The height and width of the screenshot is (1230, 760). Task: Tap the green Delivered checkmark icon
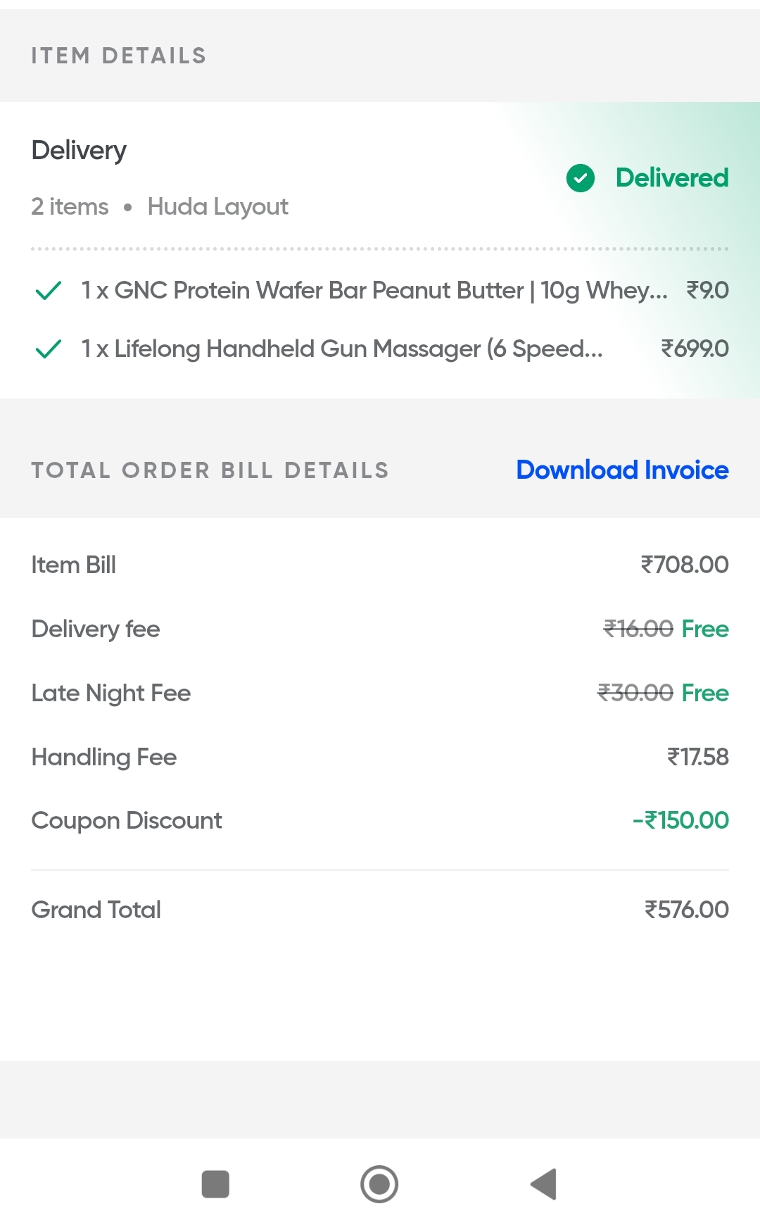(581, 178)
